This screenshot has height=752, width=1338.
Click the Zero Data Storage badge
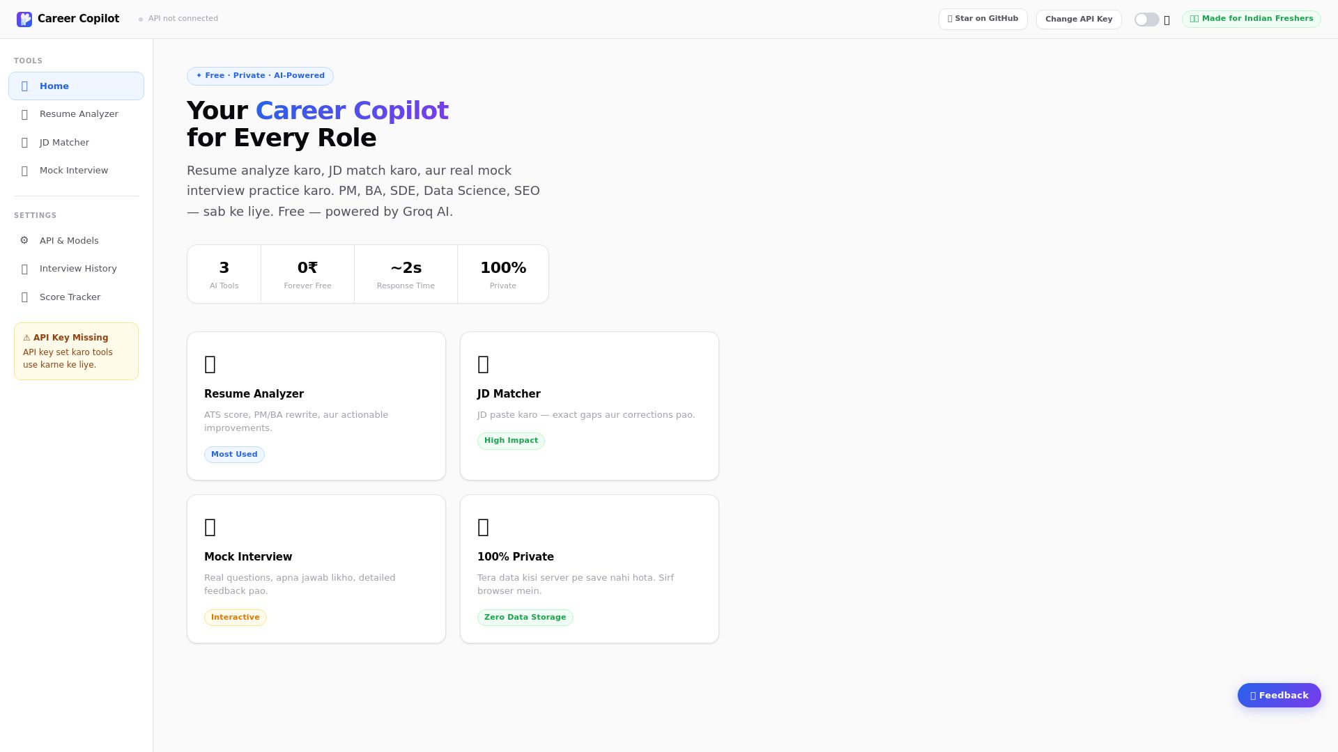[525, 618]
